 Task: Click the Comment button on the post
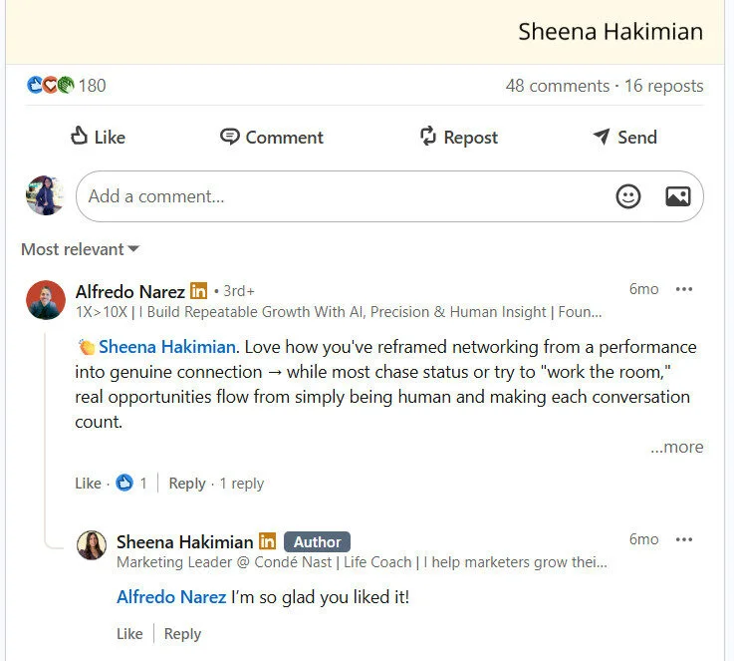point(272,137)
